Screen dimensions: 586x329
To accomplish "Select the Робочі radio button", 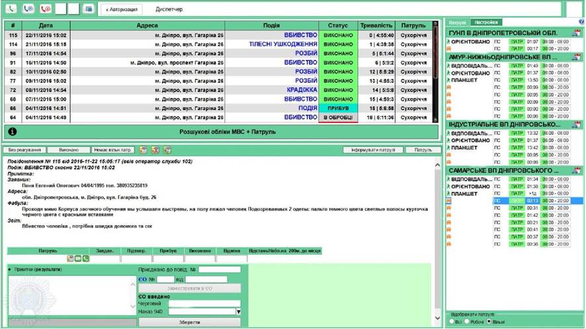I will pos(467,322).
